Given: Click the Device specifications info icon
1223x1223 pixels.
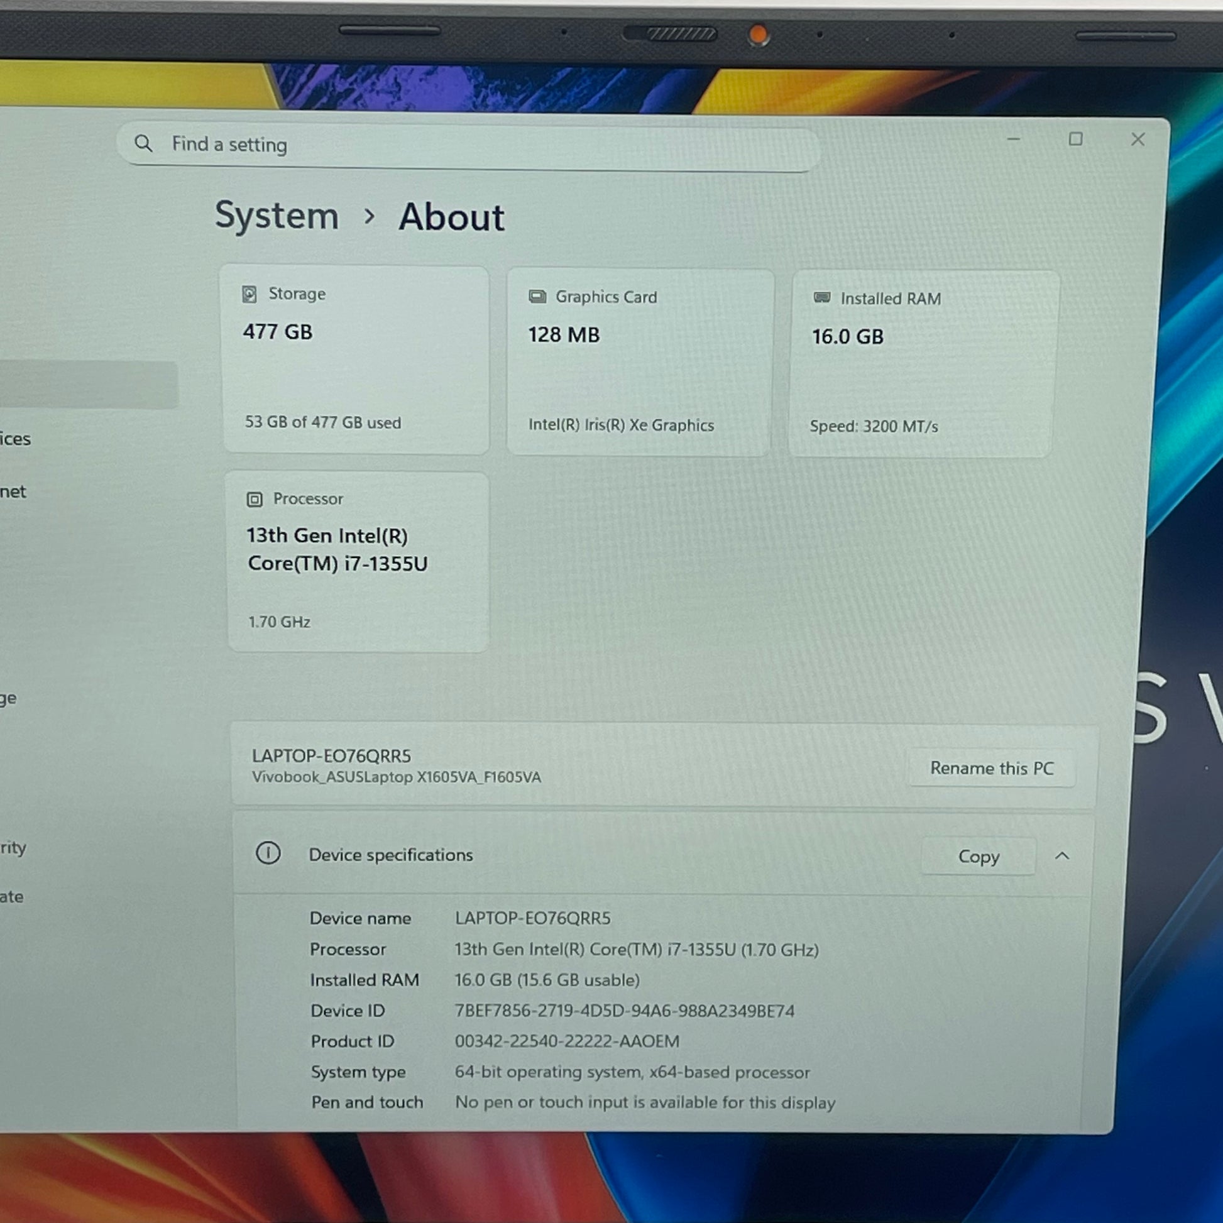Looking at the screenshot, I should pos(268,853).
